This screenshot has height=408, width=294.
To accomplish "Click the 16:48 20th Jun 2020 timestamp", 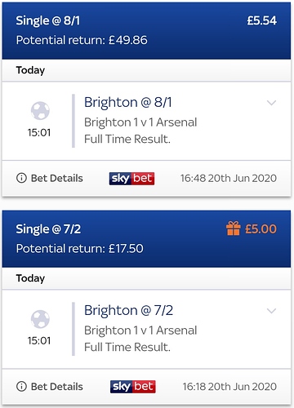I will point(229,178).
